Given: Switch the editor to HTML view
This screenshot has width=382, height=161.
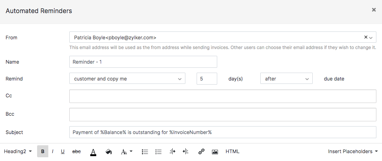Looking at the screenshot, I should click(232, 152).
